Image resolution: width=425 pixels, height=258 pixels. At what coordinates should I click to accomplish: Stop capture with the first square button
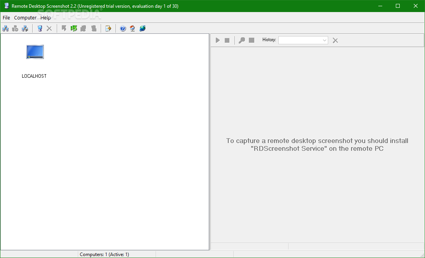pyautogui.click(x=227, y=40)
